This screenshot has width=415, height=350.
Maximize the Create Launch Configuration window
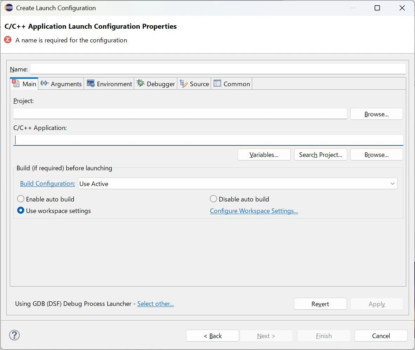click(x=377, y=8)
